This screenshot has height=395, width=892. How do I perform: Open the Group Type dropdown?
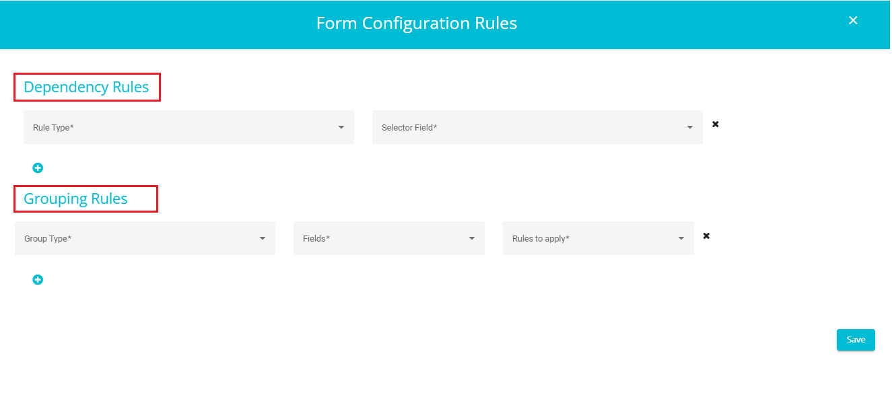click(x=145, y=238)
